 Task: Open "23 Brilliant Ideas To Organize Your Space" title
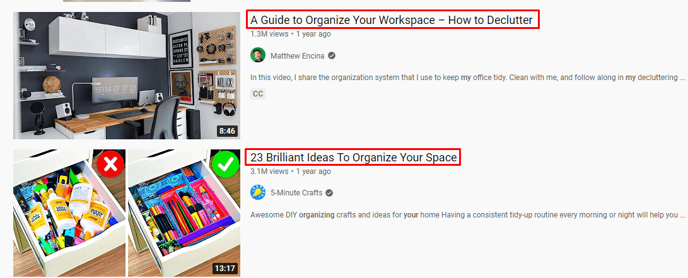354,157
